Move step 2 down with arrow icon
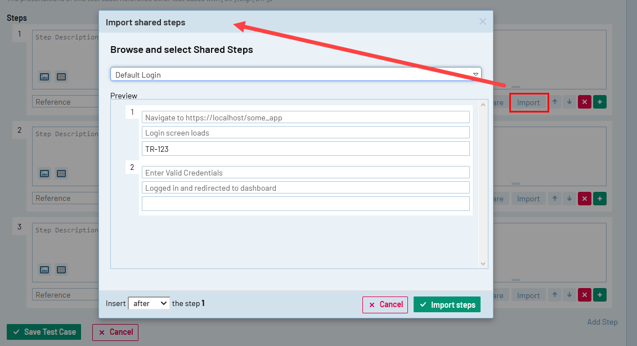637x346 pixels. pyautogui.click(x=569, y=199)
